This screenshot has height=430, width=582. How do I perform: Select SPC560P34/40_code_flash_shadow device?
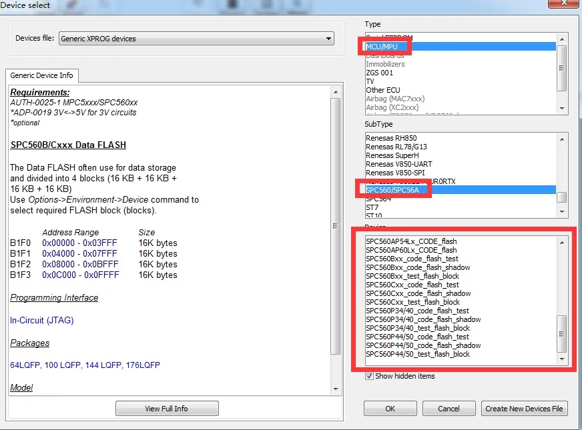(461, 319)
